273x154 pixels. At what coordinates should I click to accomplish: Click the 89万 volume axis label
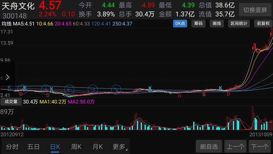click(7, 112)
